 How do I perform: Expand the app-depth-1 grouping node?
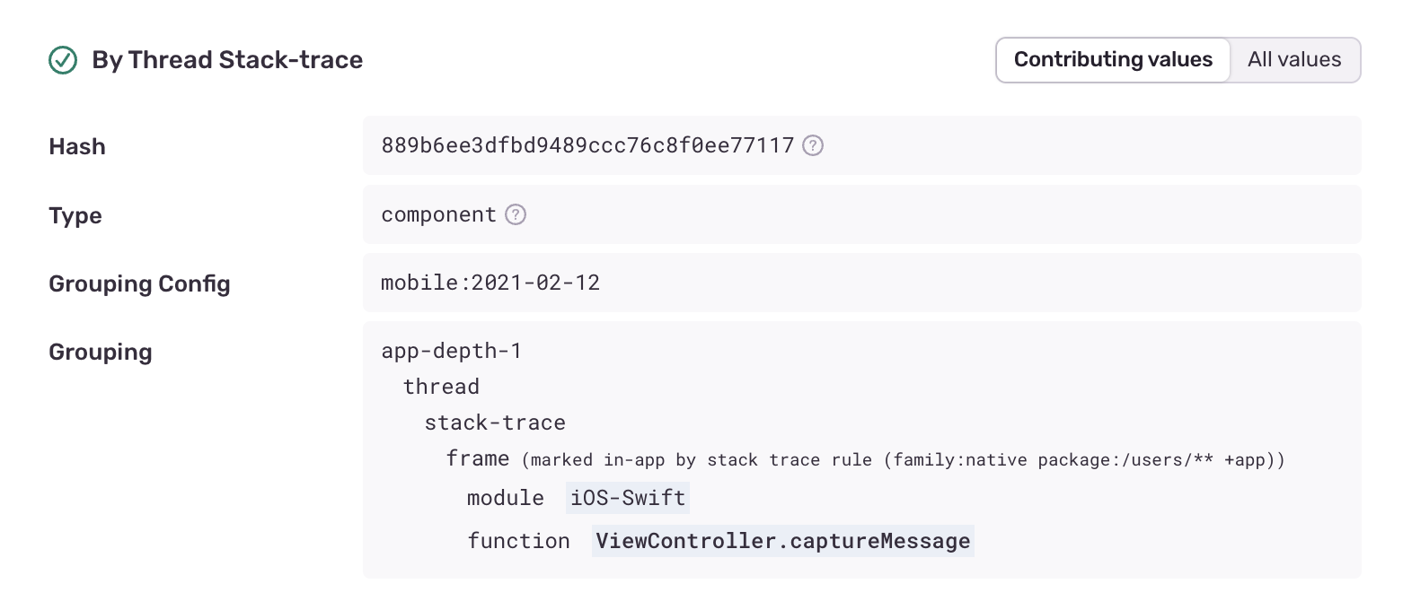(x=451, y=351)
